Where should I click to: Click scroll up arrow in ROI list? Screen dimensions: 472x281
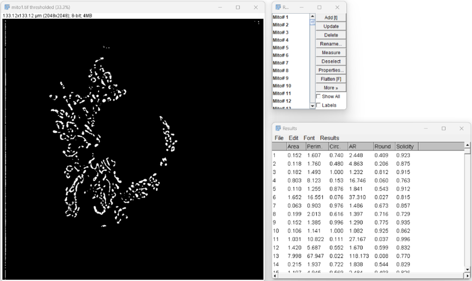point(312,16)
